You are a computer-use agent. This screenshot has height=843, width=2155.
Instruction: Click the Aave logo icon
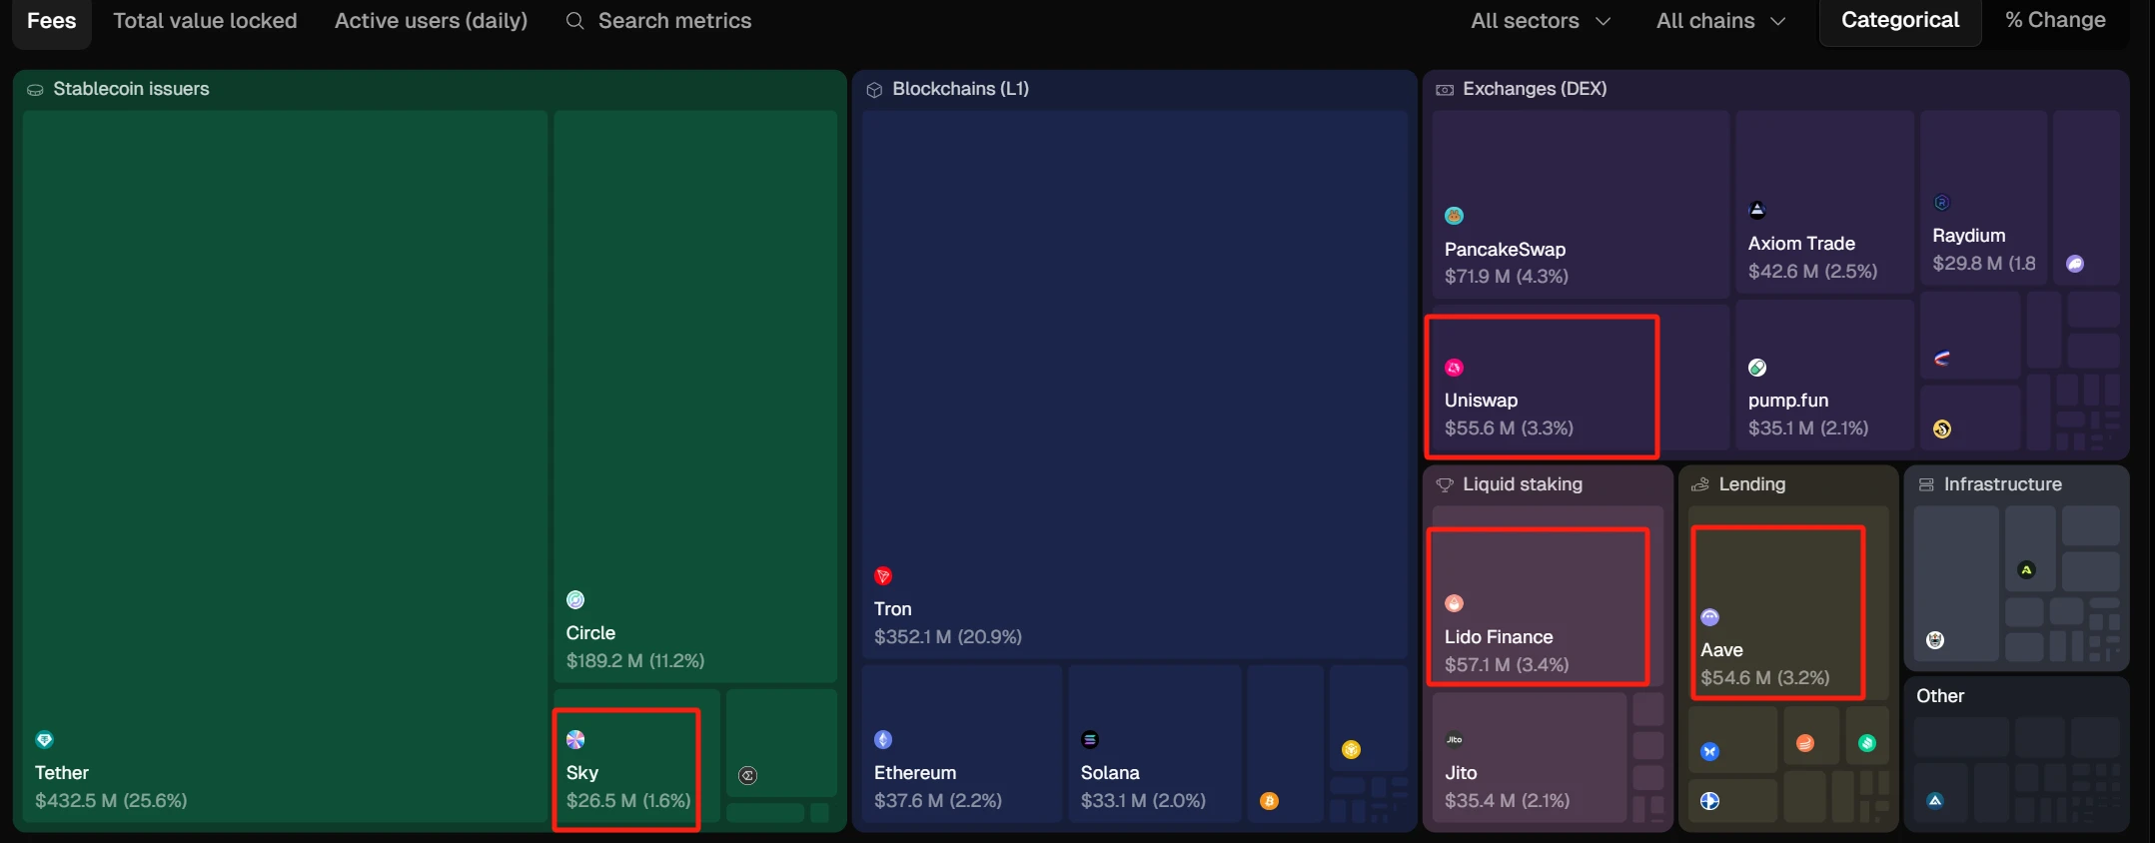[1710, 617]
